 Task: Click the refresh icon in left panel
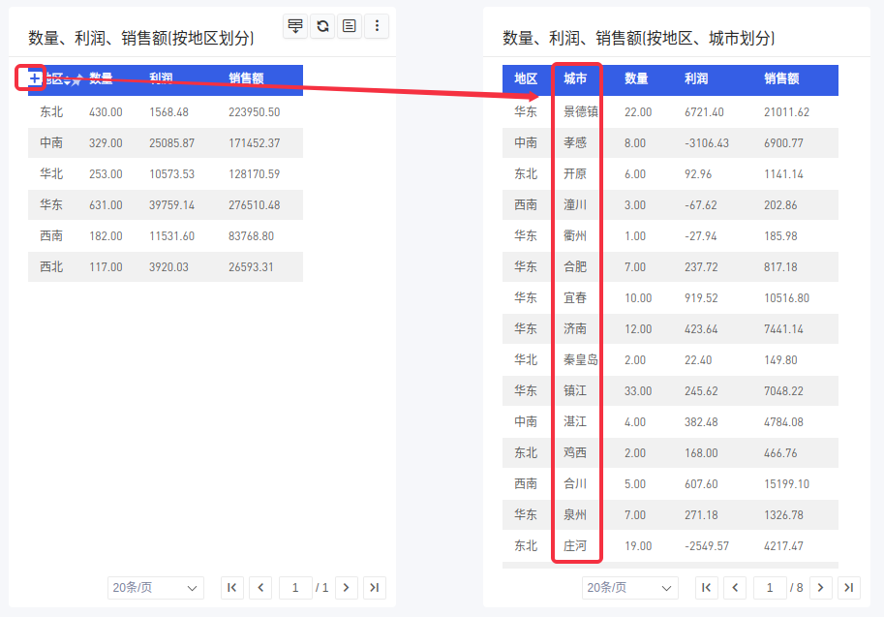pyautogui.click(x=322, y=26)
